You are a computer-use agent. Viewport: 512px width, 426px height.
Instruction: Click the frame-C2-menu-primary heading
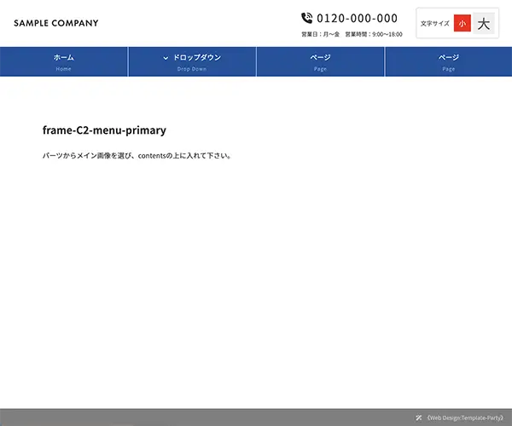tap(104, 130)
